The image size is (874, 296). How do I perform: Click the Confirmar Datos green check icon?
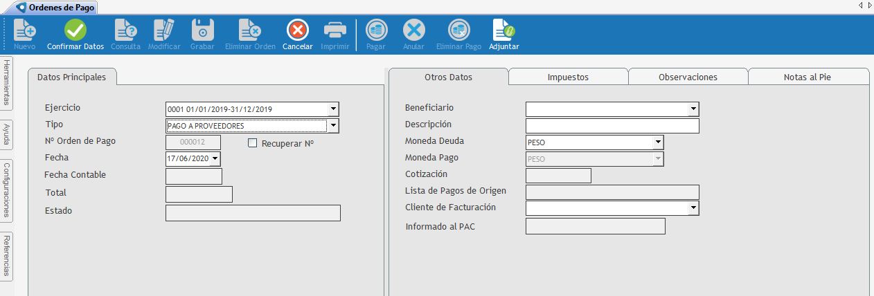click(75, 30)
